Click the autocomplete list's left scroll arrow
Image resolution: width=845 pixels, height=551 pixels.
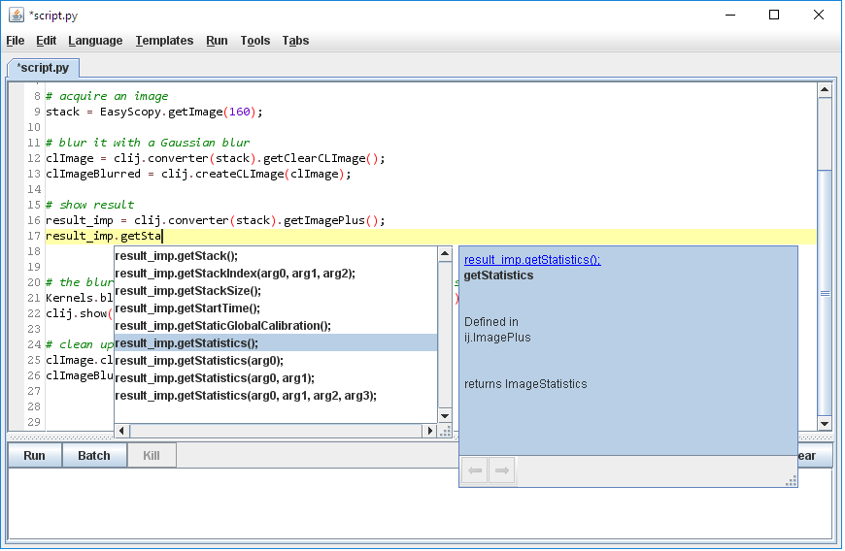[x=122, y=431]
